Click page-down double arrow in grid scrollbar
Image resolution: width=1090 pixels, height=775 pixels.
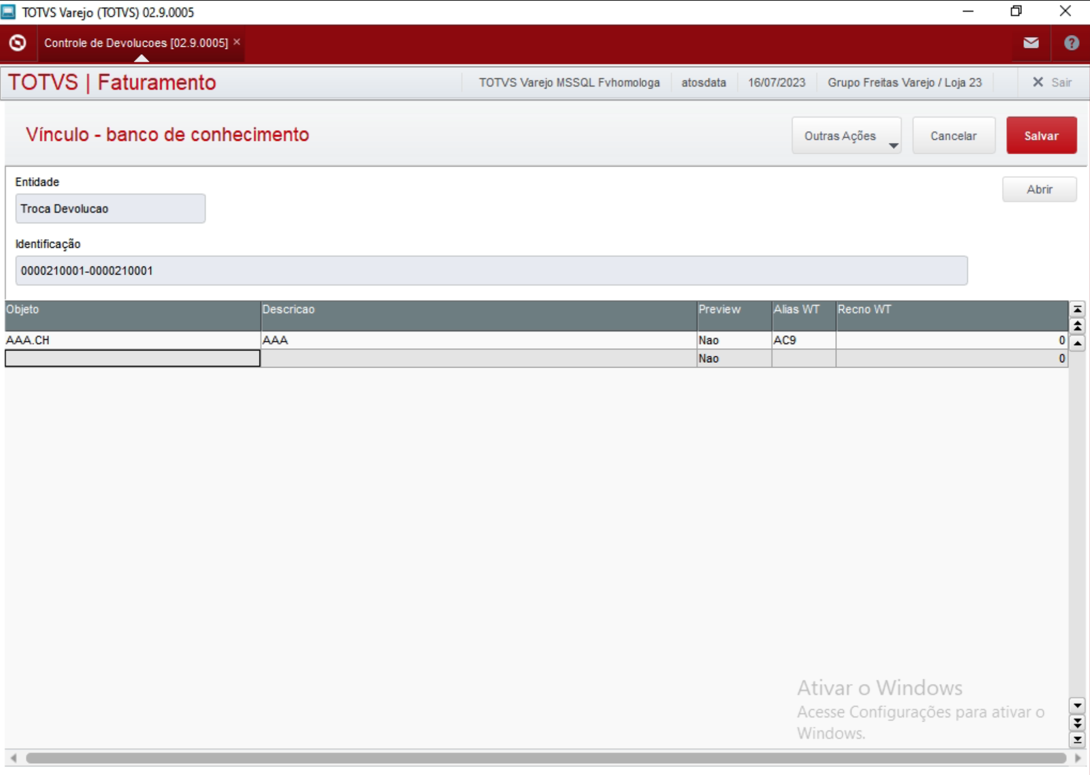click(x=1077, y=722)
